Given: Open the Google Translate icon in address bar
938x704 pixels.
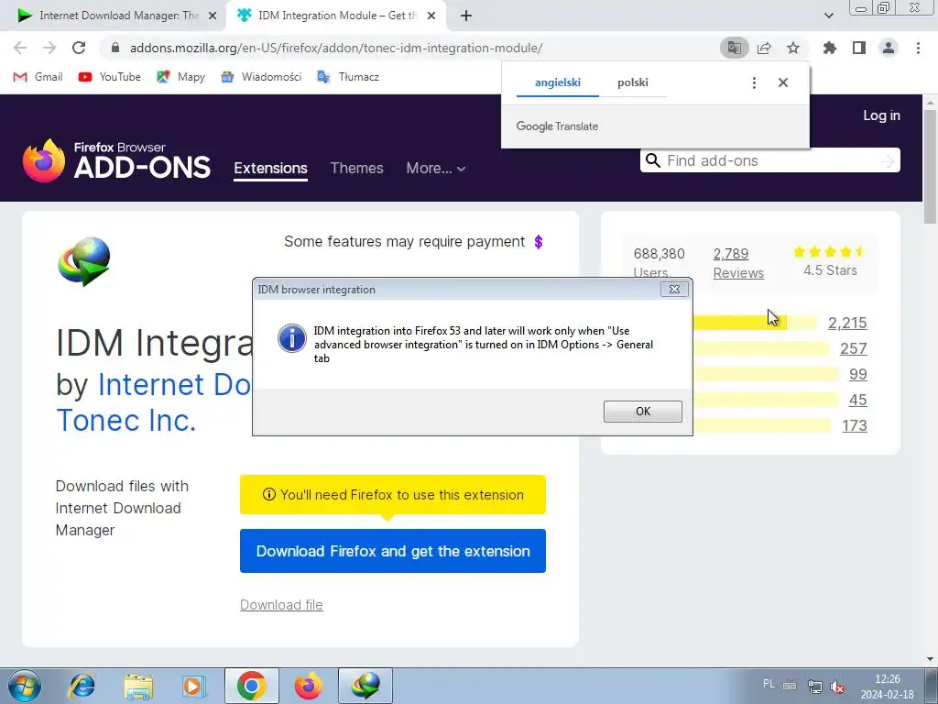Looking at the screenshot, I should point(734,48).
